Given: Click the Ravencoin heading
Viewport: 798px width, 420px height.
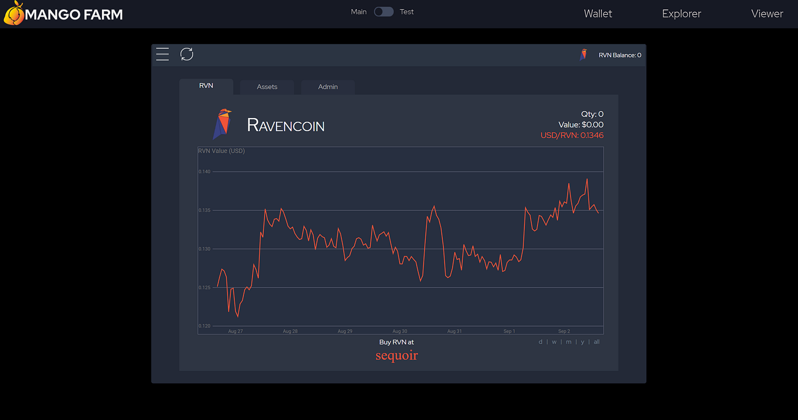Looking at the screenshot, I should [x=286, y=125].
